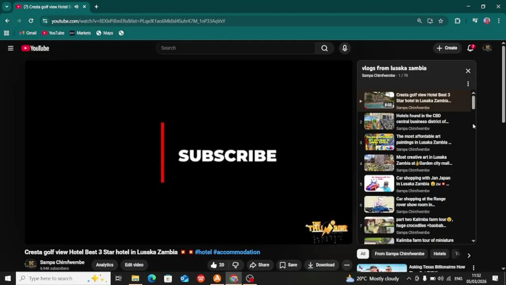Screen dimensions: 506x285
Task: Click the browser address bar URL
Action: [x=138, y=21]
